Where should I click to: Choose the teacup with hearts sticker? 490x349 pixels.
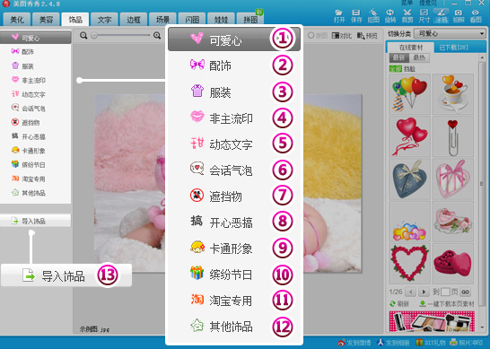point(453,94)
